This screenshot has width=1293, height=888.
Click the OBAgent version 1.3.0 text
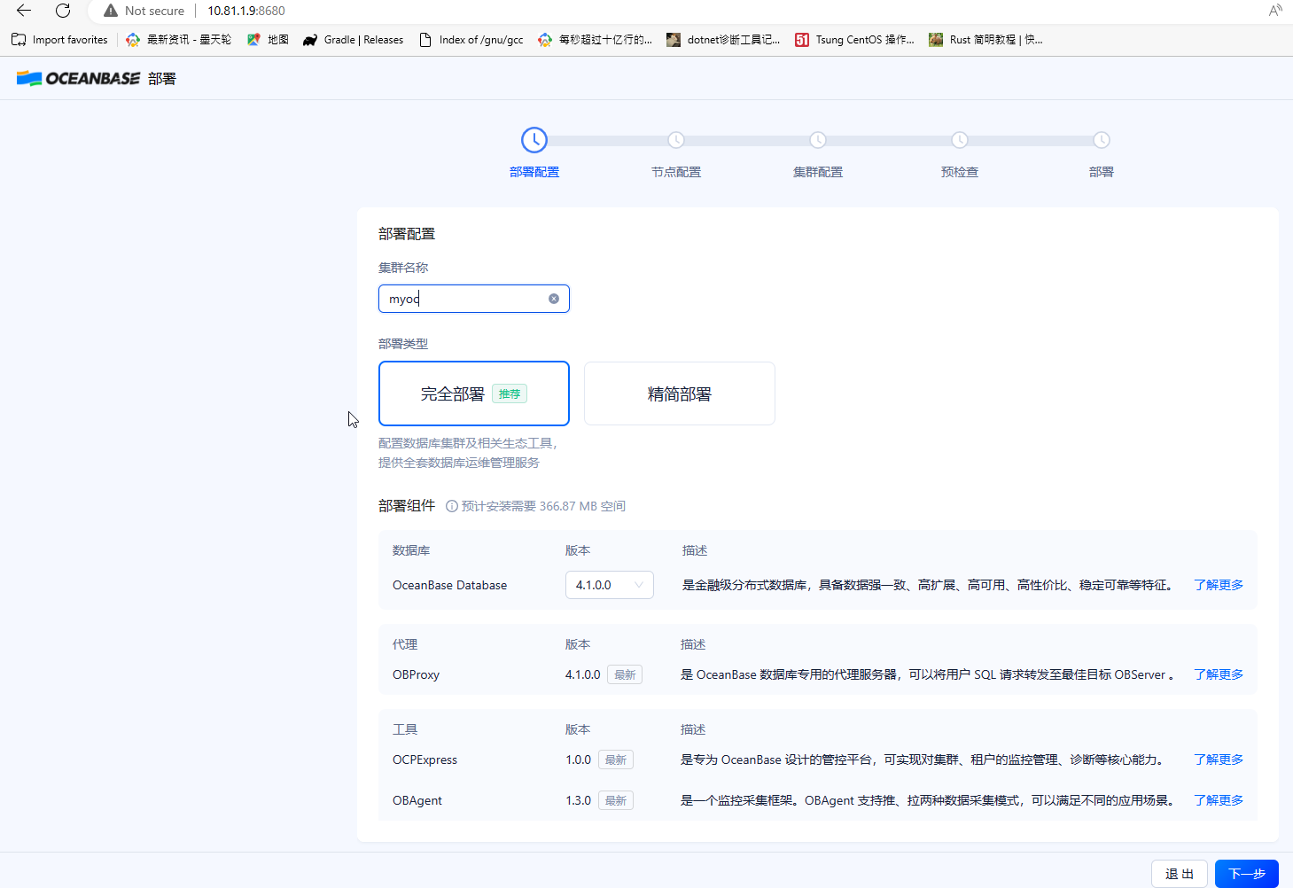pyautogui.click(x=579, y=800)
